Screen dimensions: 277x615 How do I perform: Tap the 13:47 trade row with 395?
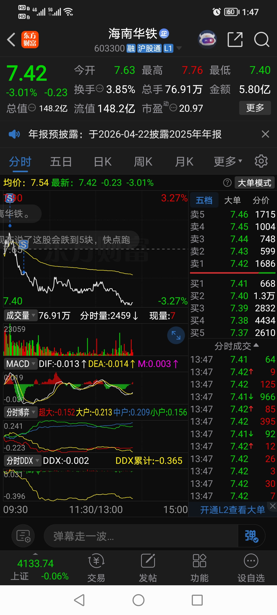[x=233, y=421]
